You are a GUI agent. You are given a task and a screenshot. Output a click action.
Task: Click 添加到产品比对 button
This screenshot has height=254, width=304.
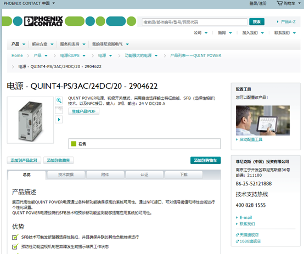click(24, 160)
